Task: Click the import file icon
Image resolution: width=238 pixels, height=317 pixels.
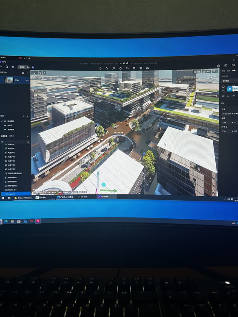Action: (x=7, y=67)
